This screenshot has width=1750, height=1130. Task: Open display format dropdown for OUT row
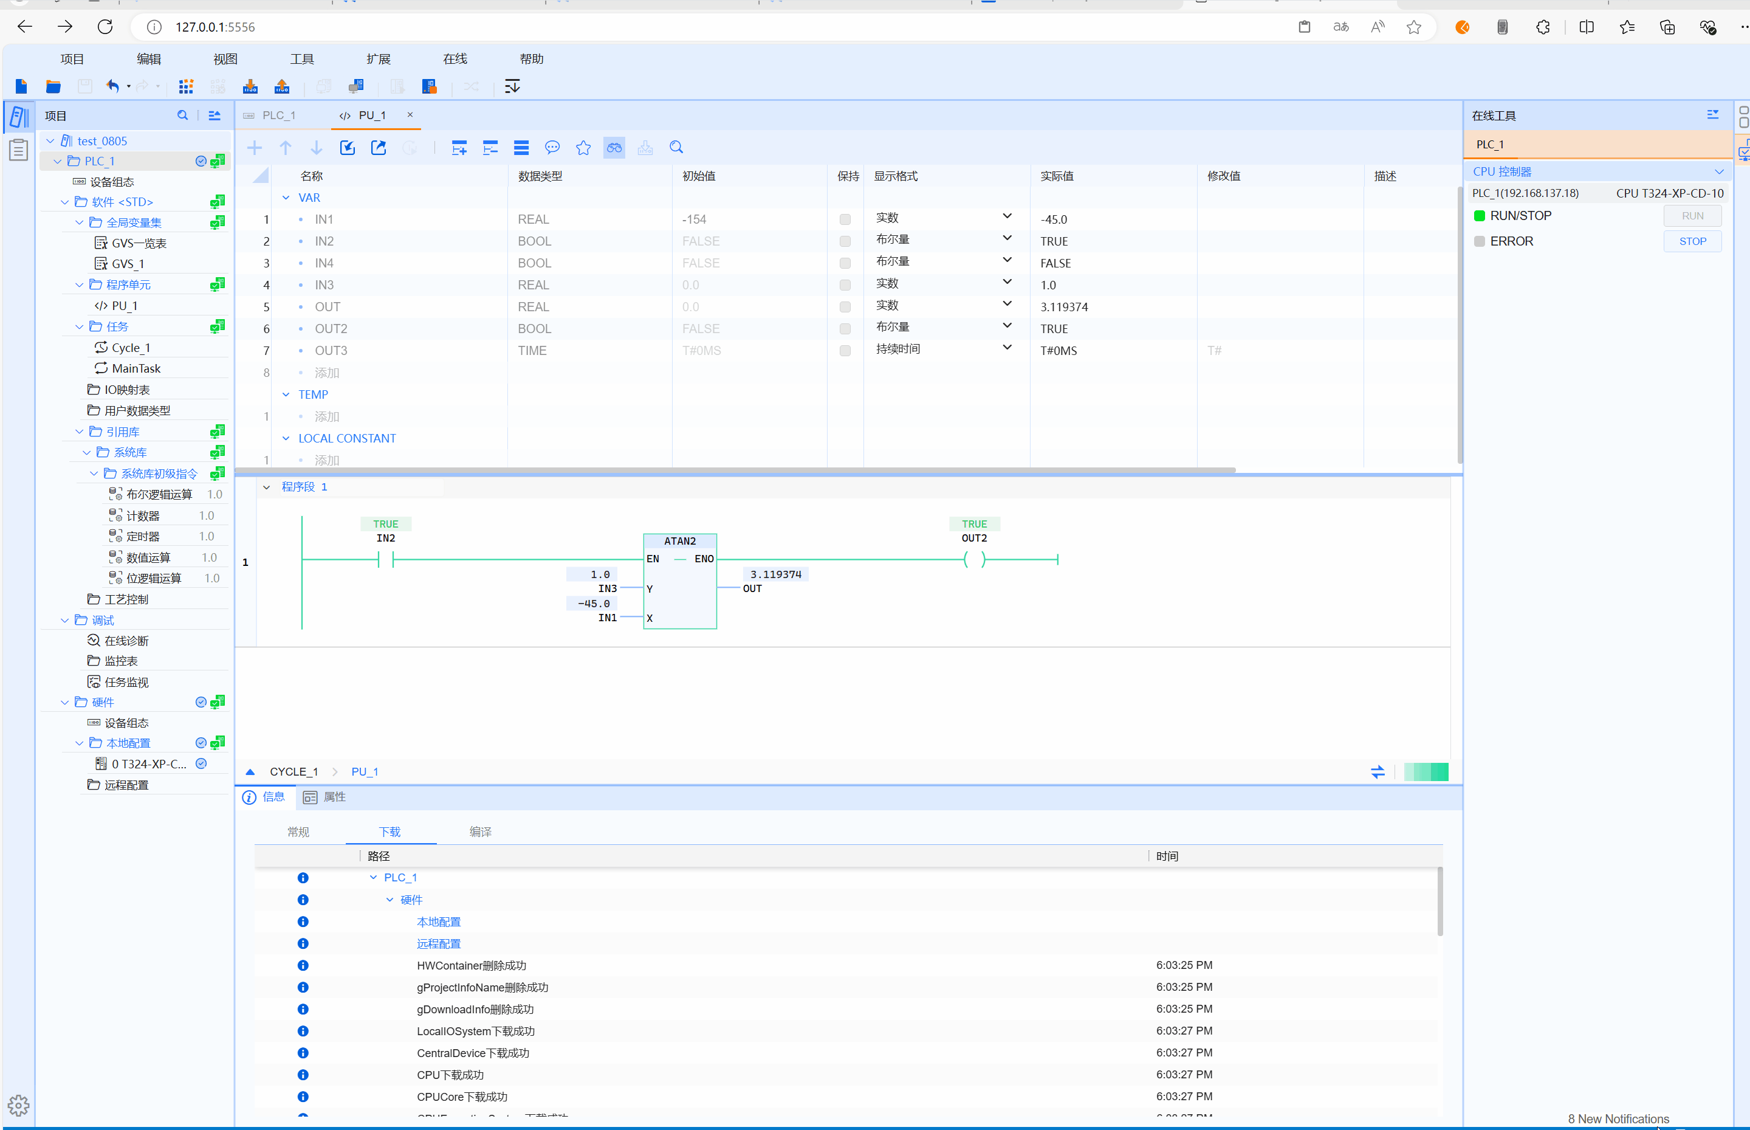pyautogui.click(x=1007, y=305)
